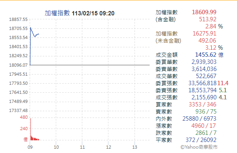Click the y-axis label 18705.55
This screenshot has width=237, height=153.
click(18, 28)
